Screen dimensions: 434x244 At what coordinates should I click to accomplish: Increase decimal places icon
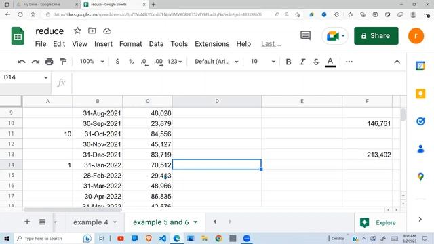[159, 62]
